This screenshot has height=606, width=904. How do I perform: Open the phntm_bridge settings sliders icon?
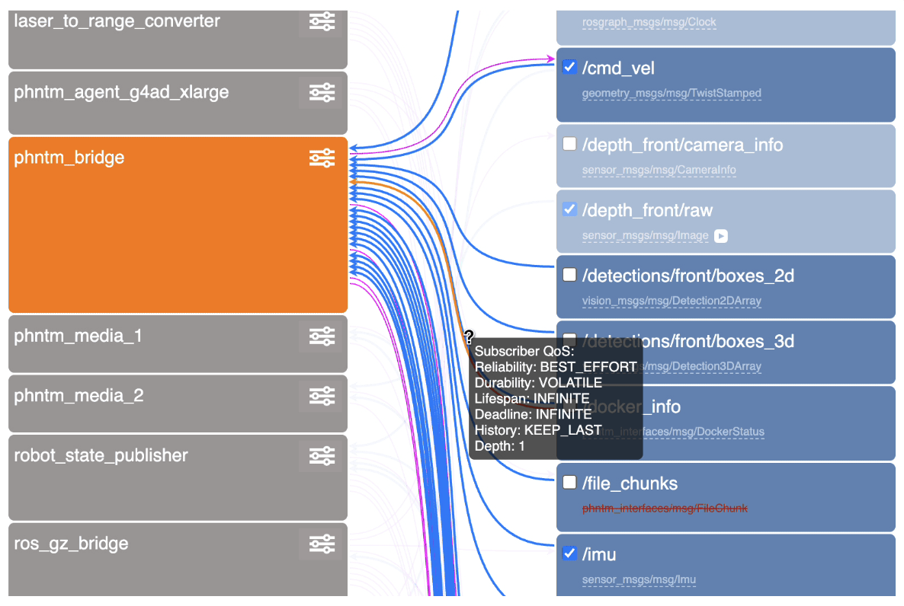pyautogui.click(x=321, y=157)
